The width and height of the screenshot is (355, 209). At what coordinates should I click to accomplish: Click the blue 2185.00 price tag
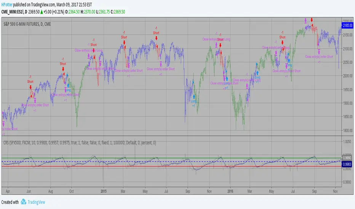click(x=347, y=25)
